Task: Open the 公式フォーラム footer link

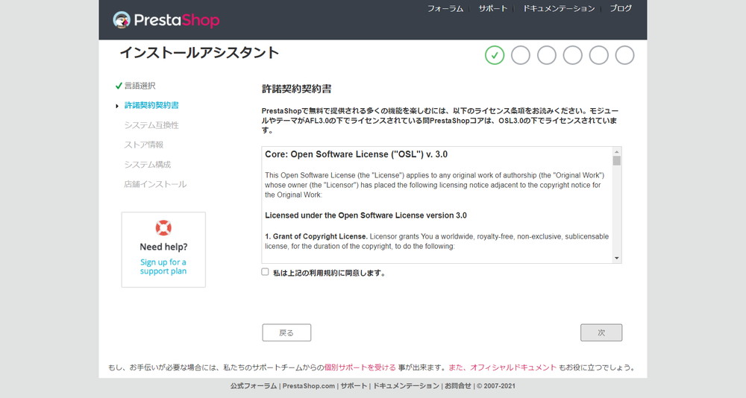Action: pyautogui.click(x=254, y=386)
